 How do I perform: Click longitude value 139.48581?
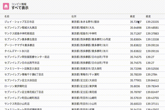click(152, 28)
